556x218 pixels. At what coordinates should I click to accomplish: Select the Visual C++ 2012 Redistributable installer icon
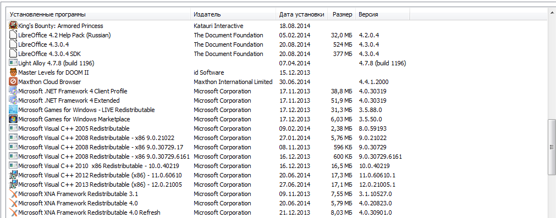[x=13, y=175]
